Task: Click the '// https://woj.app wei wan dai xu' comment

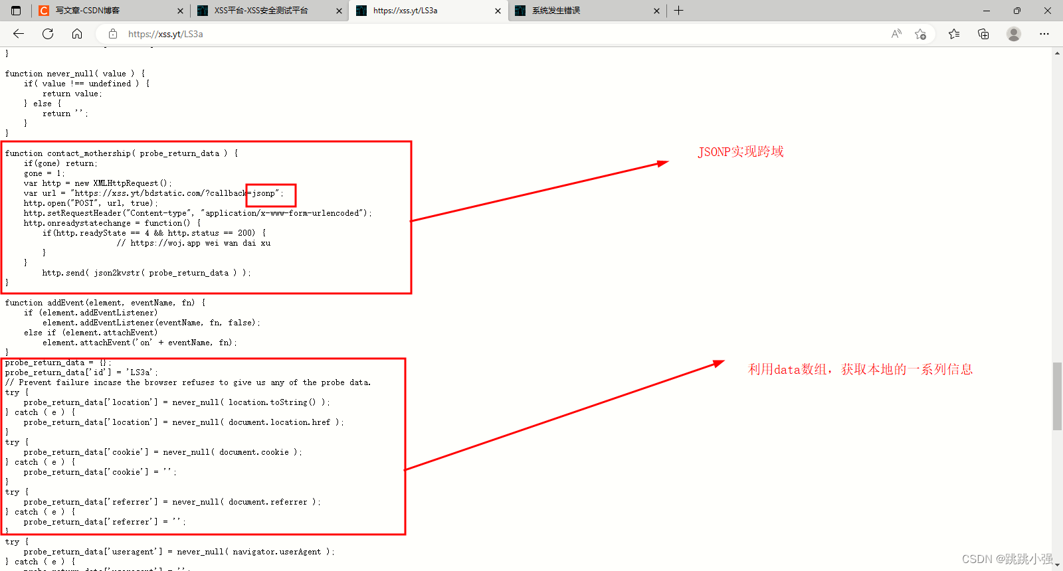Action: 193,243
